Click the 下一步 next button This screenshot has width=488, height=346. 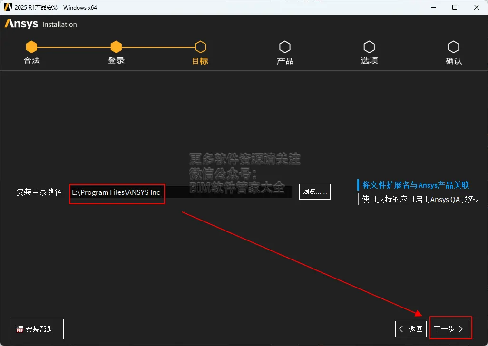pyautogui.click(x=449, y=329)
